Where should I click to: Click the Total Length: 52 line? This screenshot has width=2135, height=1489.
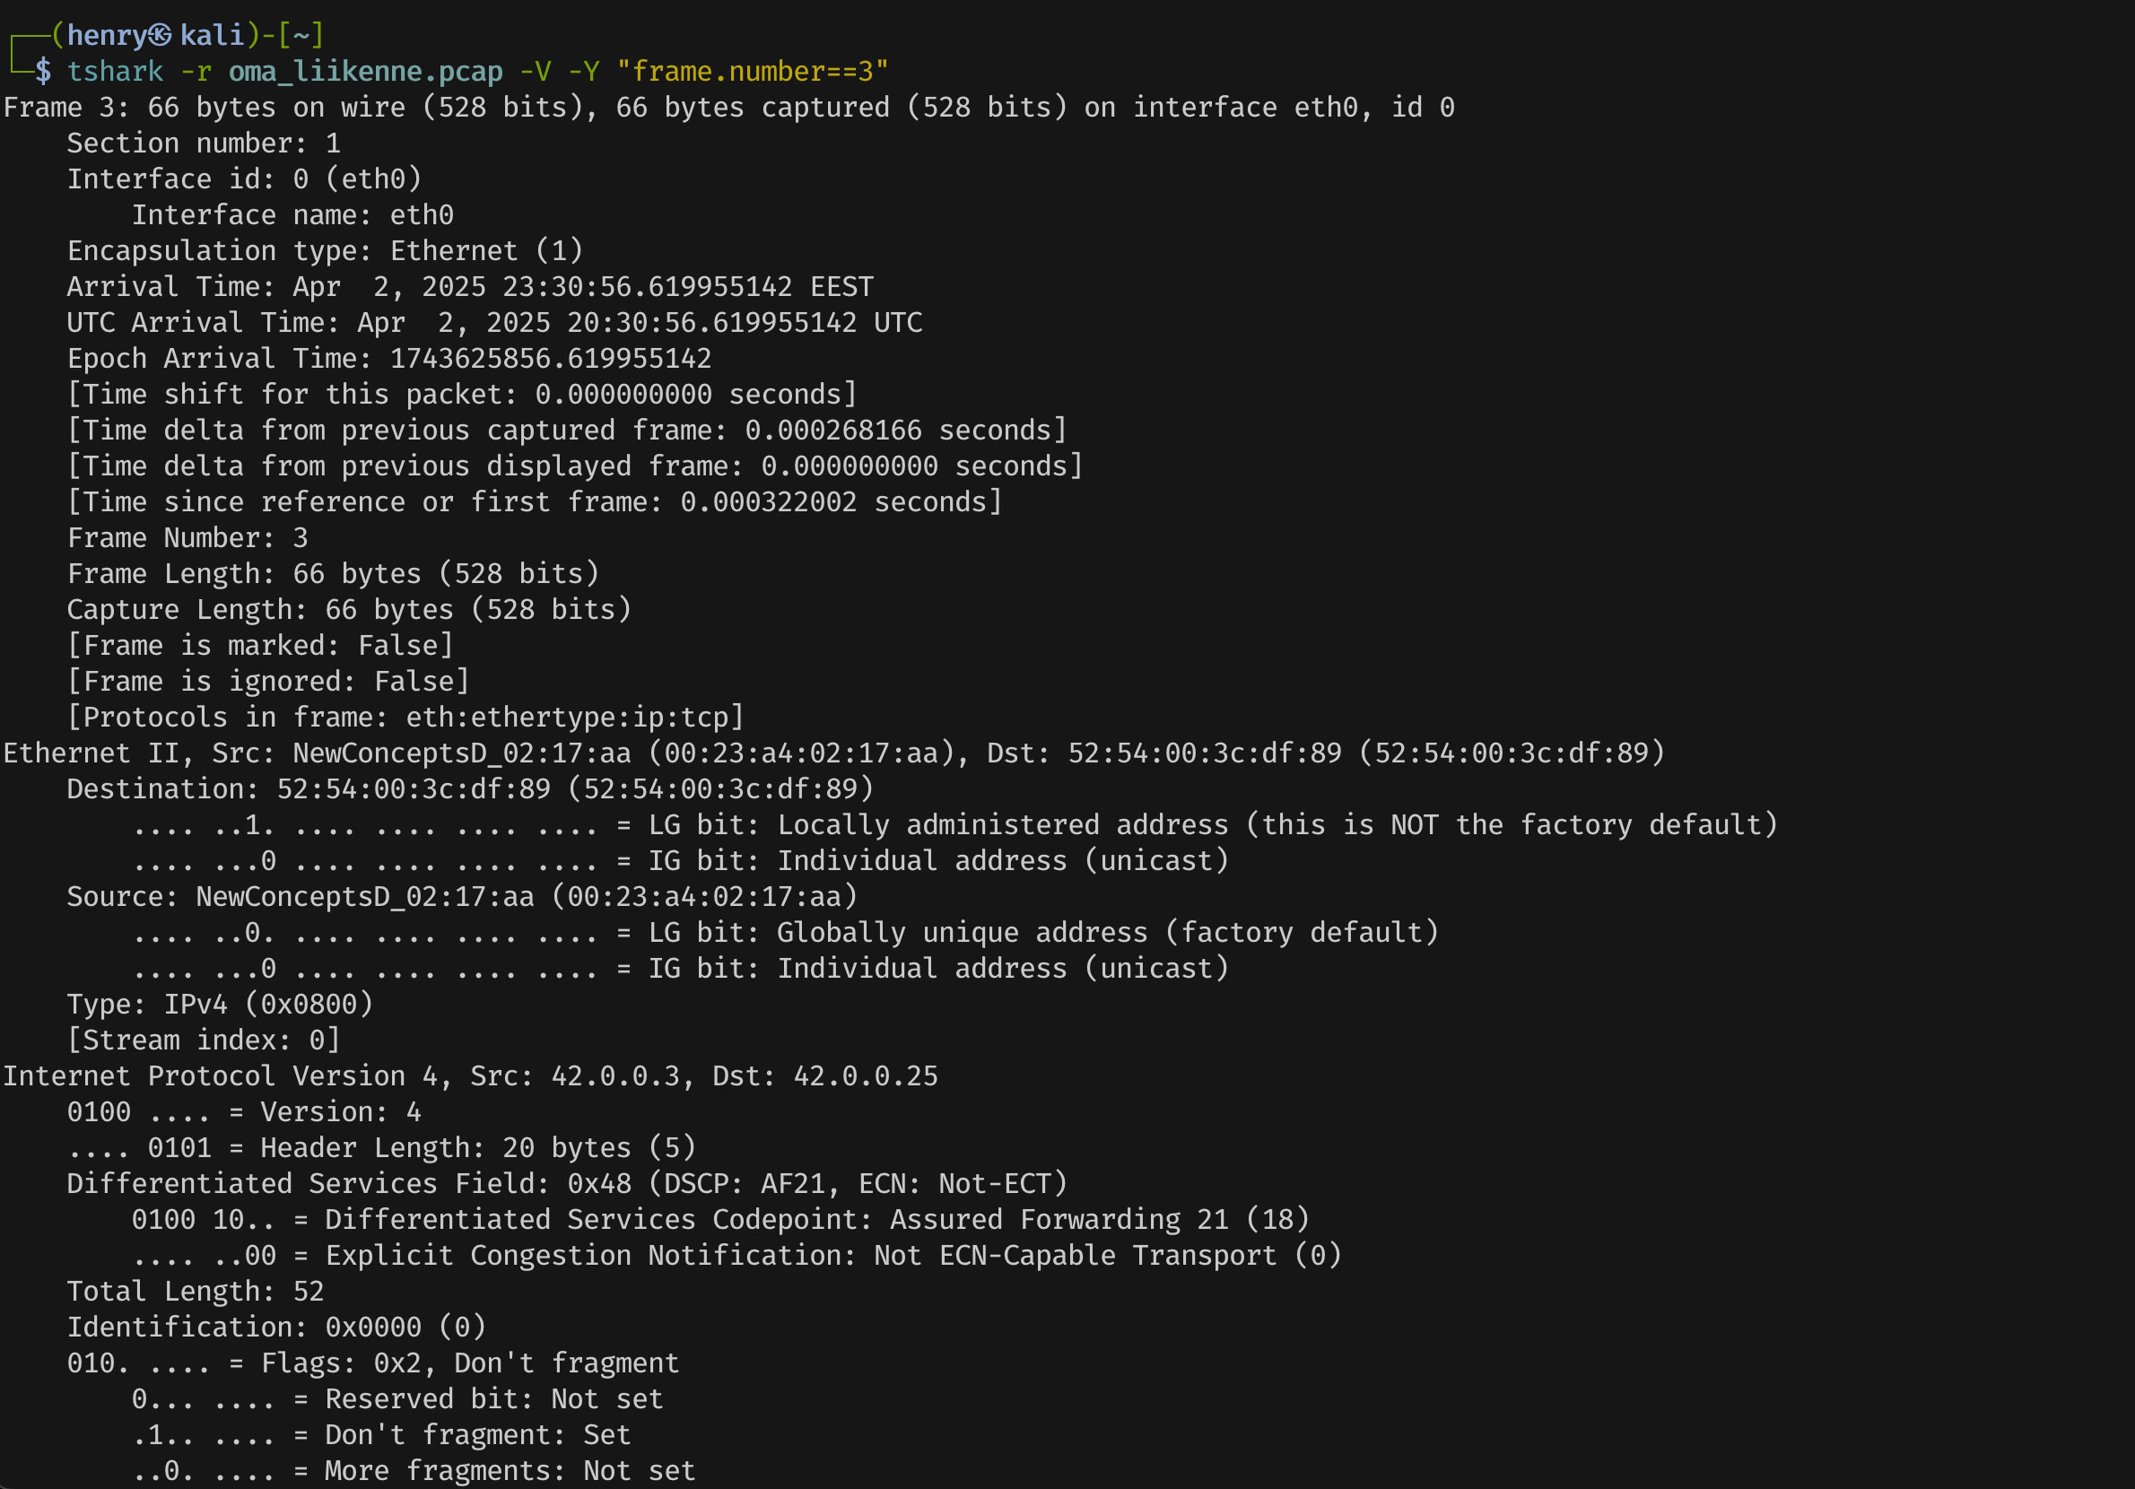click(x=196, y=1292)
